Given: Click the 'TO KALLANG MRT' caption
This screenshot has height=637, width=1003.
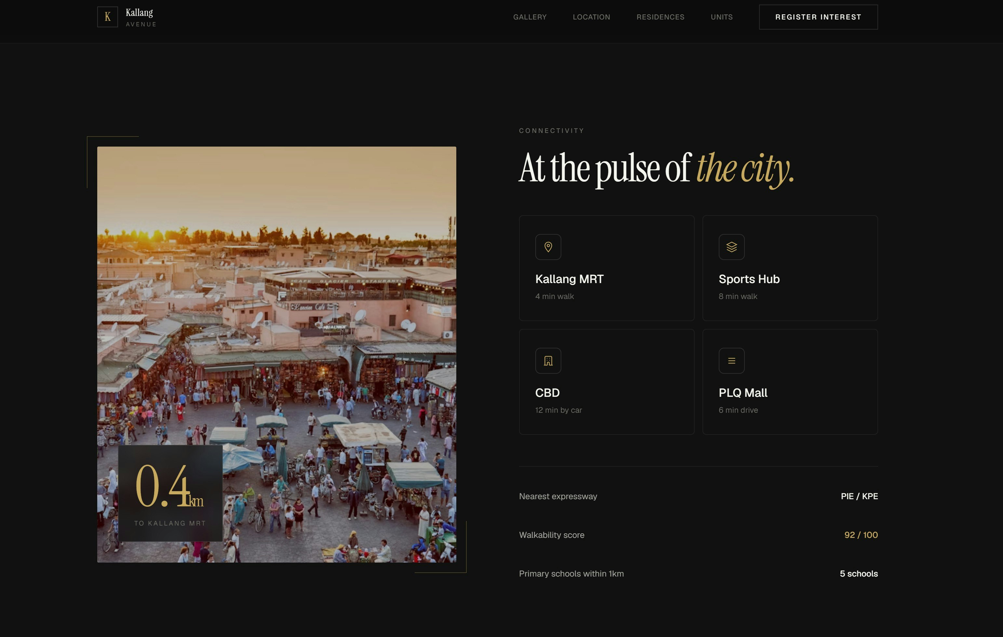Looking at the screenshot, I should pyautogui.click(x=170, y=523).
